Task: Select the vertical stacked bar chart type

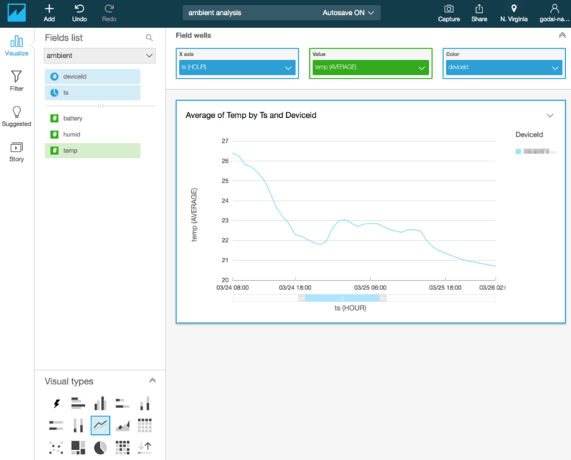Action: [x=145, y=404]
